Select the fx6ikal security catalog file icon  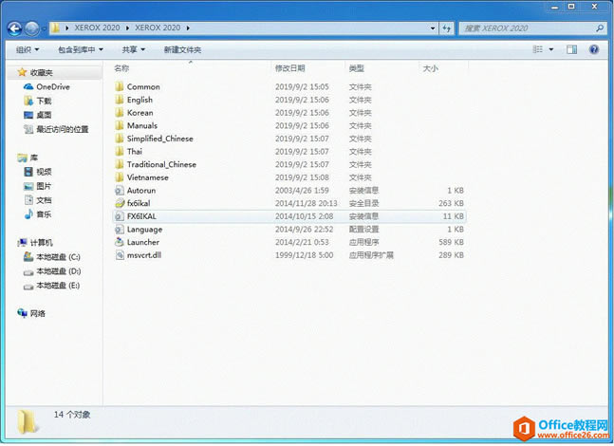pos(120,203)
